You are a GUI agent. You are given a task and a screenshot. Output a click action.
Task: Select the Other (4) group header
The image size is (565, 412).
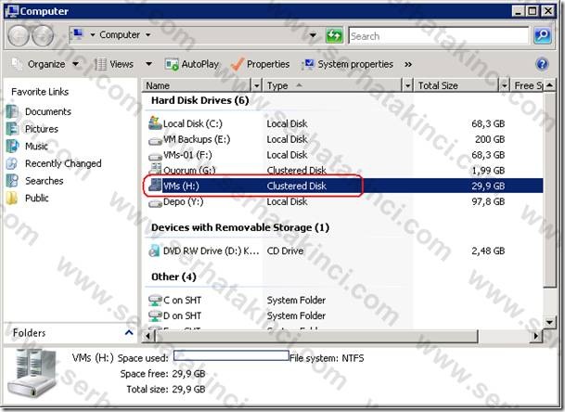(x=173, y=277)
